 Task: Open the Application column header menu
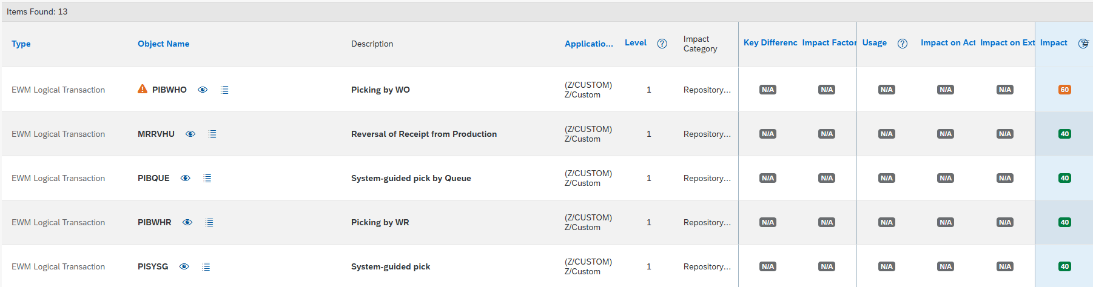point(589,44)
